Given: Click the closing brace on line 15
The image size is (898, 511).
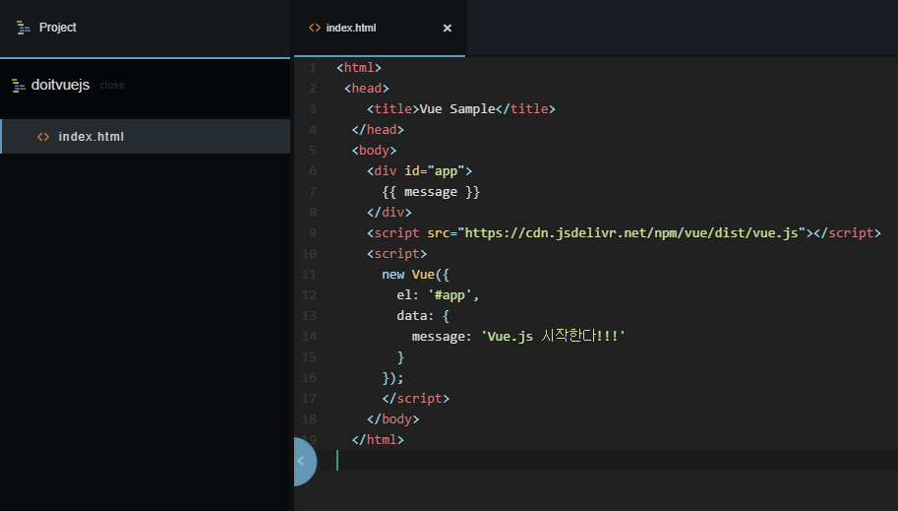Looking at the screenshot, I should click(x=401, y=357).
